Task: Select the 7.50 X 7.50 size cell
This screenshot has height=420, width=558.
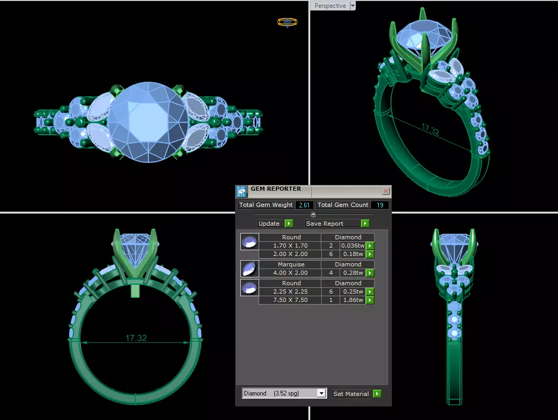Action: tap(290, 300)
